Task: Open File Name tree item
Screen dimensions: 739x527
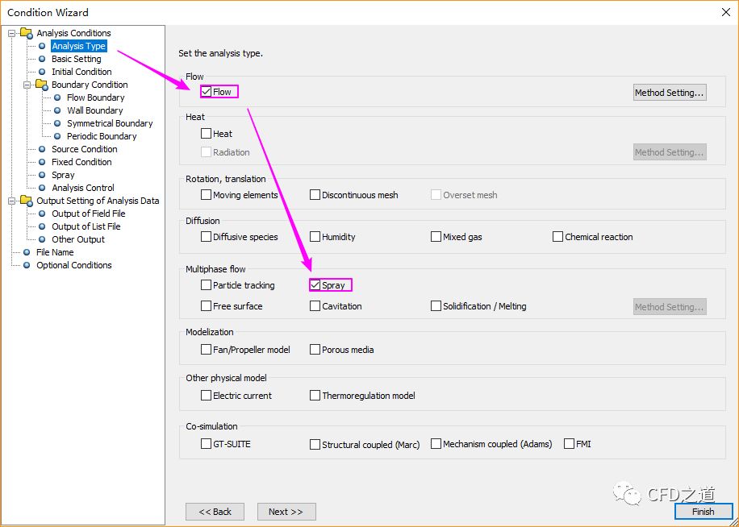Action: tap(55, 252)
